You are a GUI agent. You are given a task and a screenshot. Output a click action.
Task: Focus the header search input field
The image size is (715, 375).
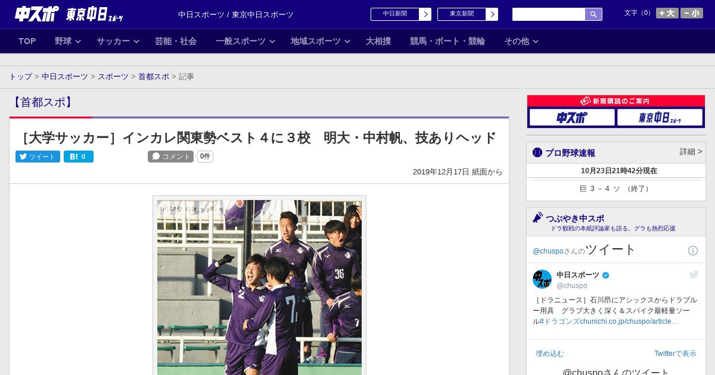coord(549,14)
